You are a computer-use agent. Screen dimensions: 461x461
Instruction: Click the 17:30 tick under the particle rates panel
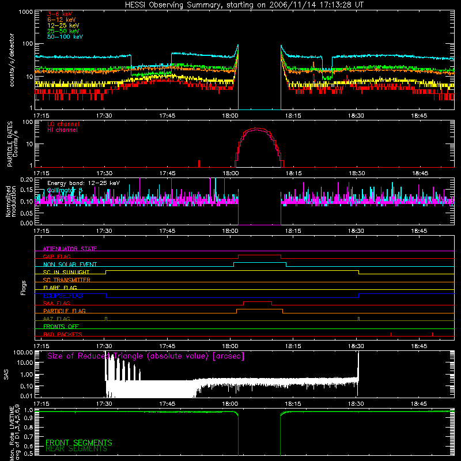click(104, 173)
